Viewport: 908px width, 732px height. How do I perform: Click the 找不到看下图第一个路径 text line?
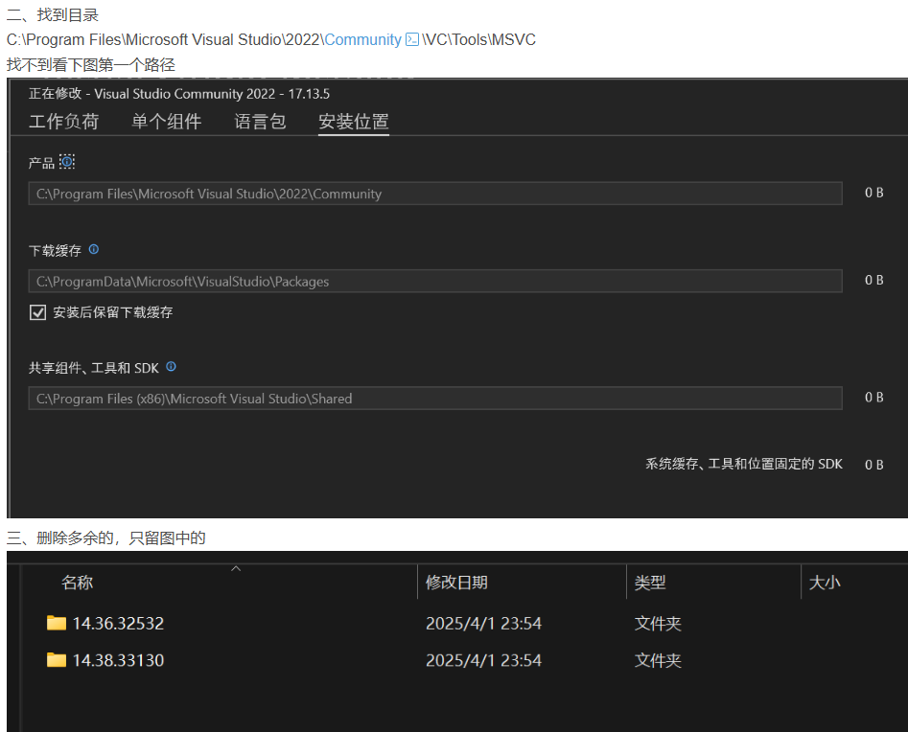pos(90,64)
